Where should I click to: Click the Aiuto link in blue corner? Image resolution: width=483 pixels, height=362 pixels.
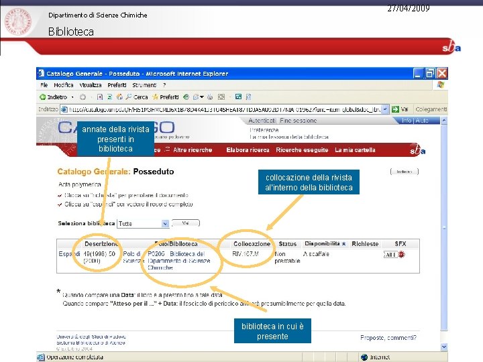pos(422,121)
